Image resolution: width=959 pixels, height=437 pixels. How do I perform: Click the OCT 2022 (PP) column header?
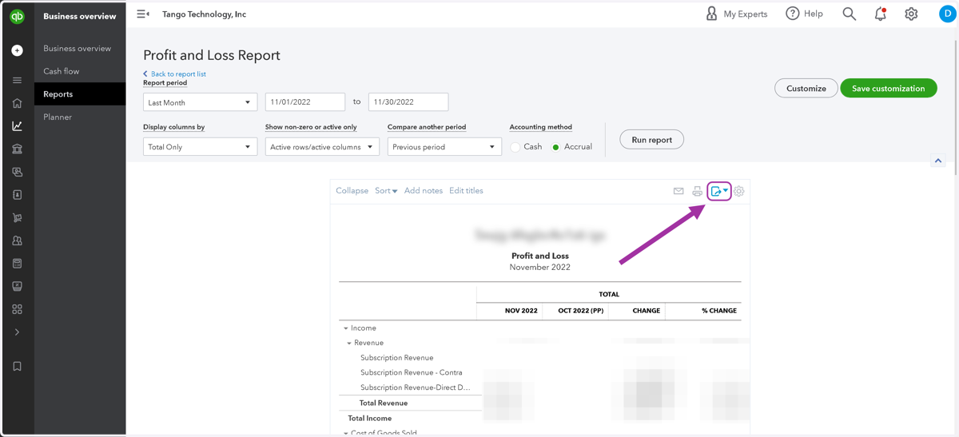[580, 311]
